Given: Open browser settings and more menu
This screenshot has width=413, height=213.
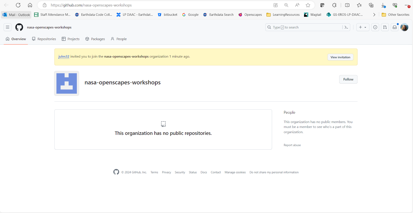Looking at the screenshot, I should pyautogui.click(x=407, y=5).
